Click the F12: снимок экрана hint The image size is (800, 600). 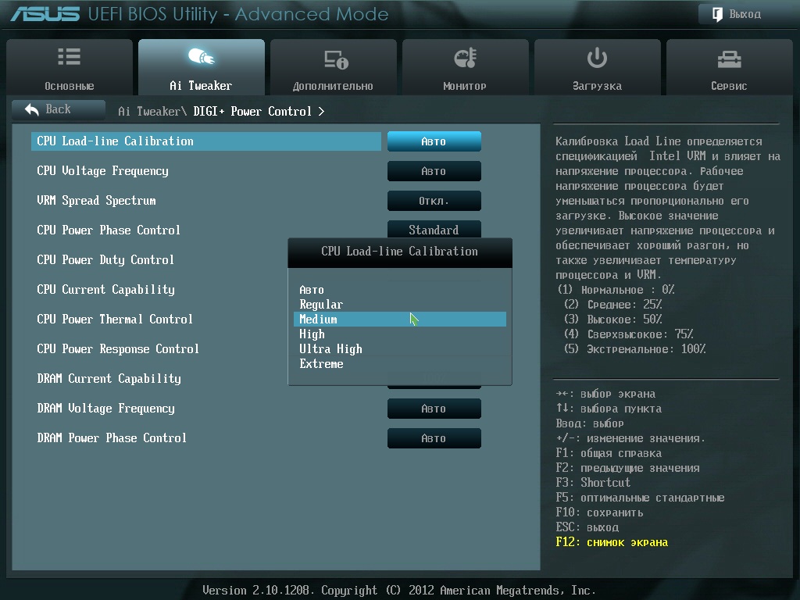pyautogui.click(x=612, y=542)
